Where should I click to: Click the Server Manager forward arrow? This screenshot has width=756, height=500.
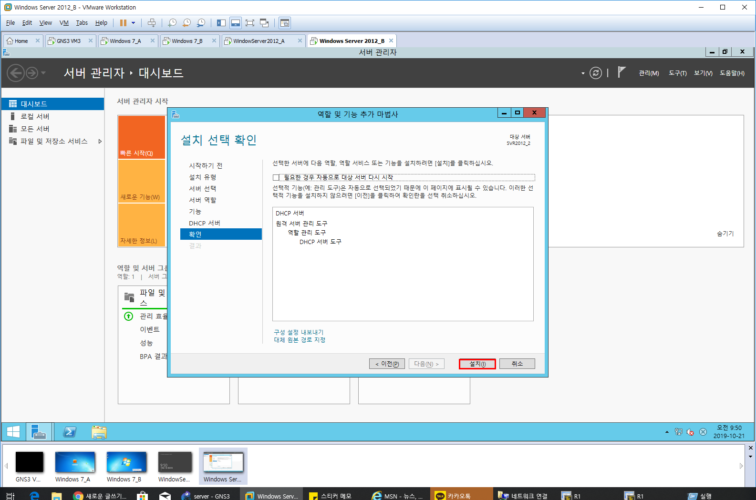point(32,73)
